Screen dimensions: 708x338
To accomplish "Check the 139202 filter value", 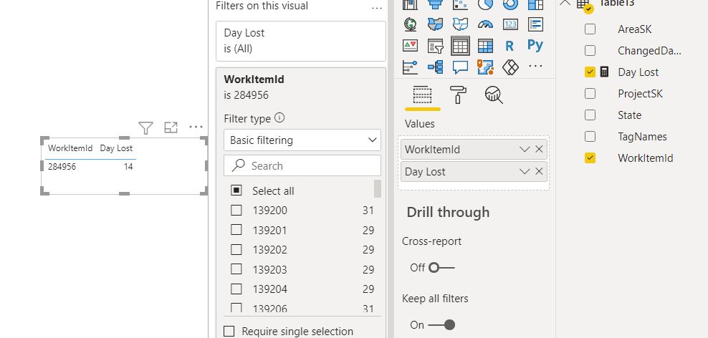I will point(236,249).
